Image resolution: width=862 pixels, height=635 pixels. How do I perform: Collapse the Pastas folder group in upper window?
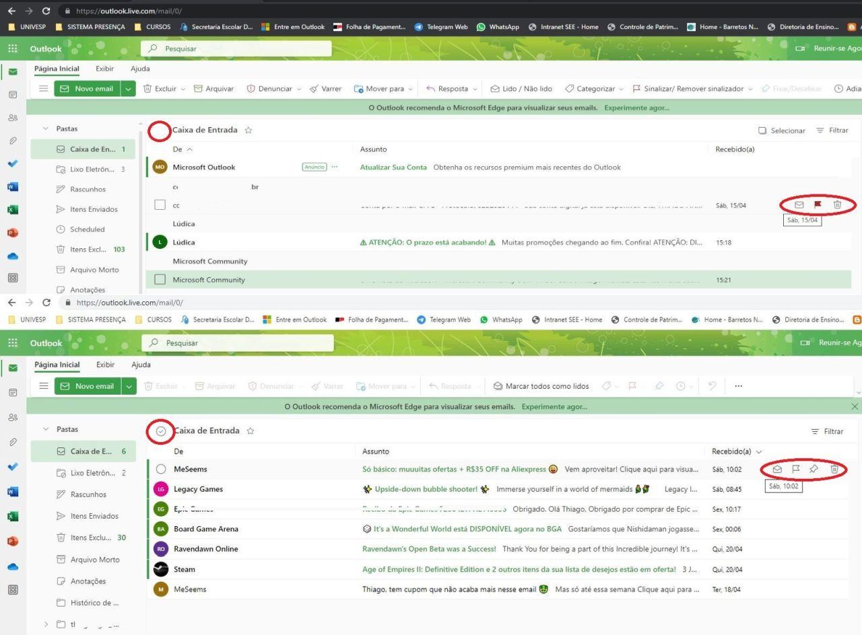46,128
